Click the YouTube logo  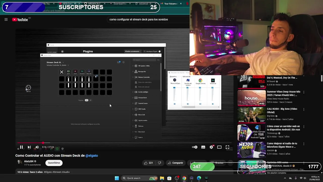click(x=20, y=19)
